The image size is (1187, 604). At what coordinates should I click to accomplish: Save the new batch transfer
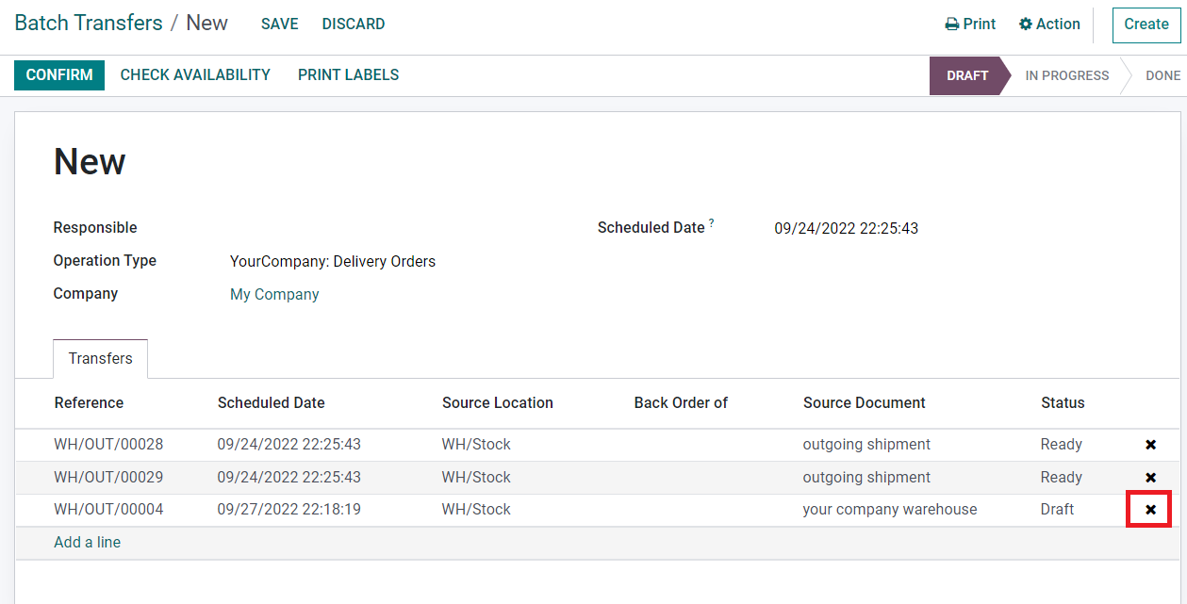[x=279, y=24]
